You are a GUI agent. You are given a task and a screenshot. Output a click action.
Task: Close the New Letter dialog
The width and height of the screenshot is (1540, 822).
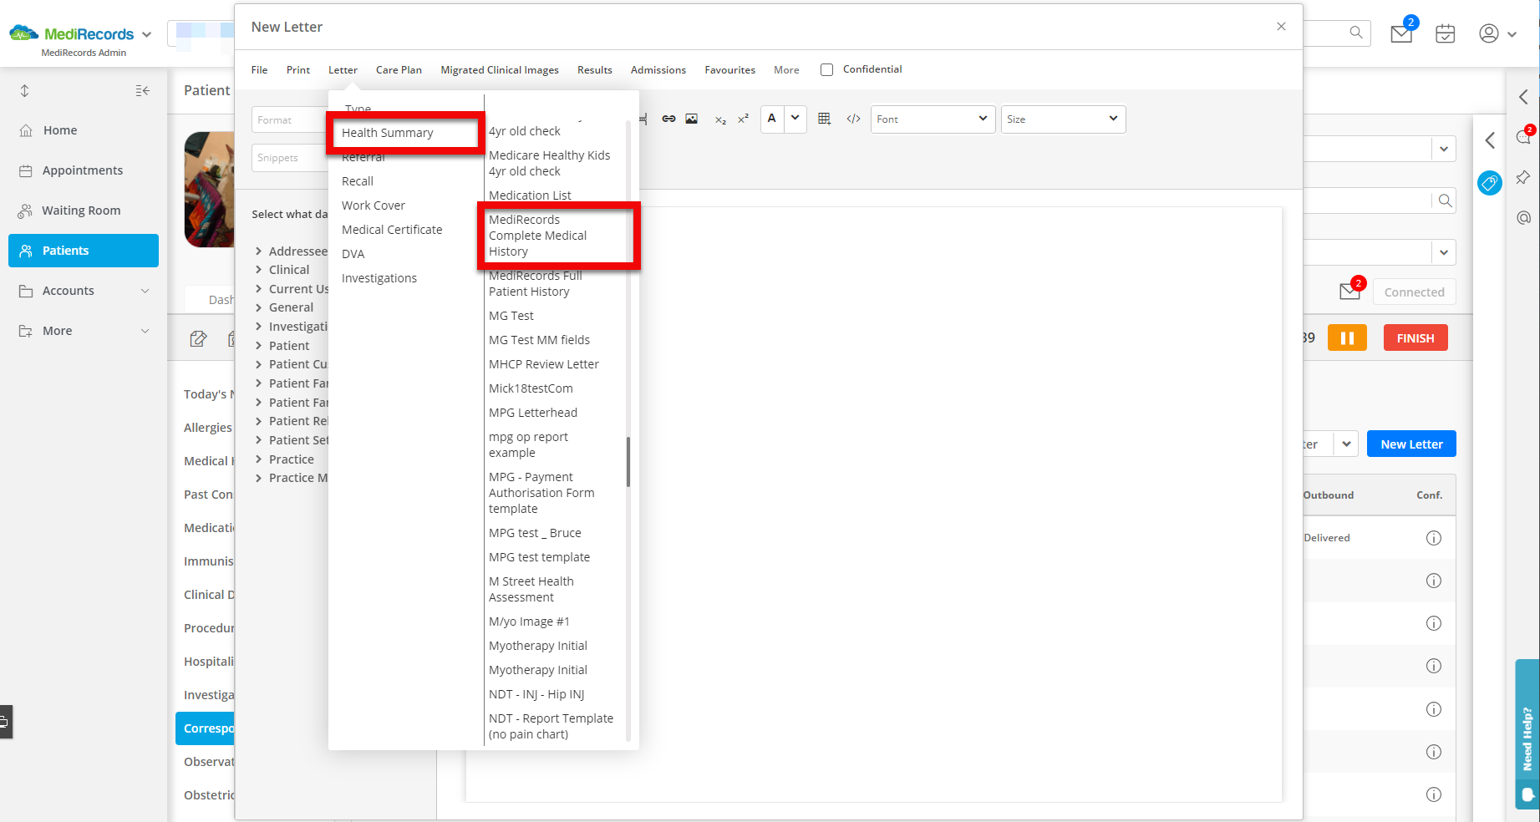(x=1281, y=27)
